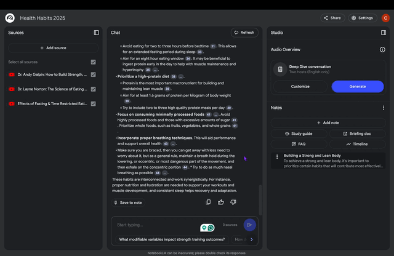Open Building a Strong and Lean Body note
Image resolution: width=394 pixels, height=256 pixels.
(328, 161)
